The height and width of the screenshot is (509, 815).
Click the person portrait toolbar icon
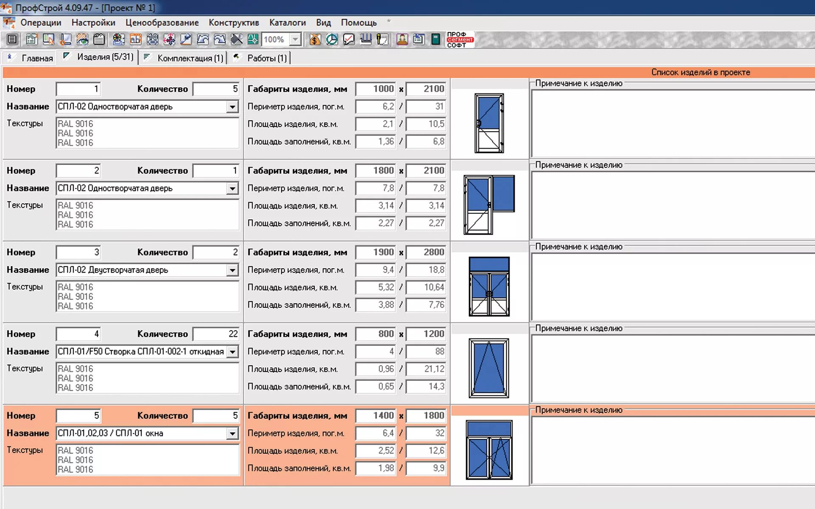click(x=402, y=39)
